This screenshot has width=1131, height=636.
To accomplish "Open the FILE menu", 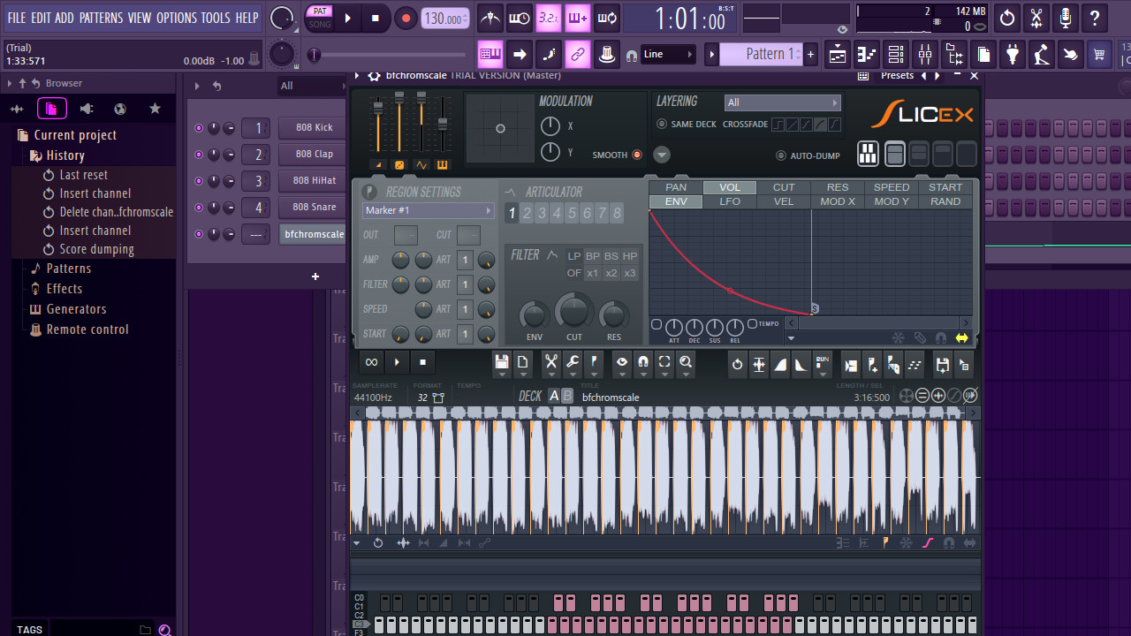I will tap(17, 18).
